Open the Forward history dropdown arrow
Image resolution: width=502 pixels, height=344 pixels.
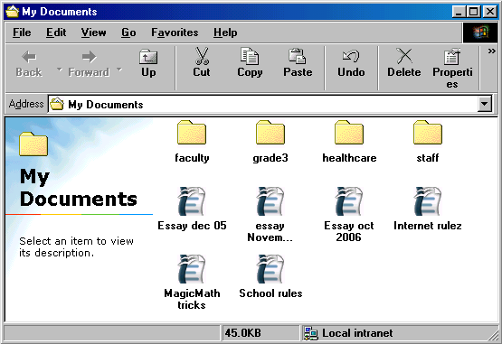point(119,69)
